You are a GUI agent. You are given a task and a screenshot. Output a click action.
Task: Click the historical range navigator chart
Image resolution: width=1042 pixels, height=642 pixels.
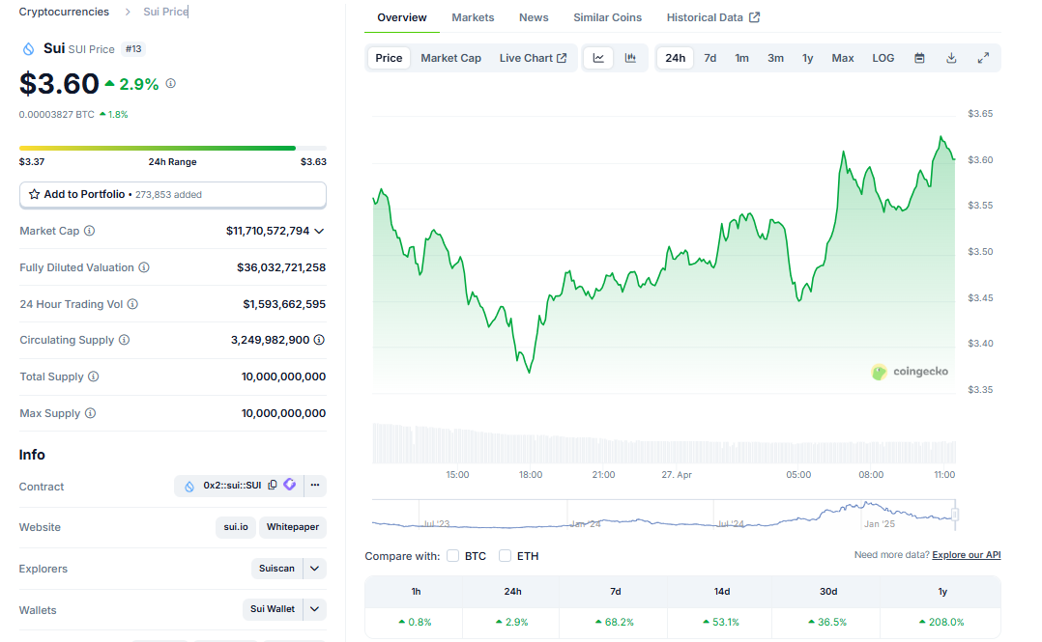[663, 515]
